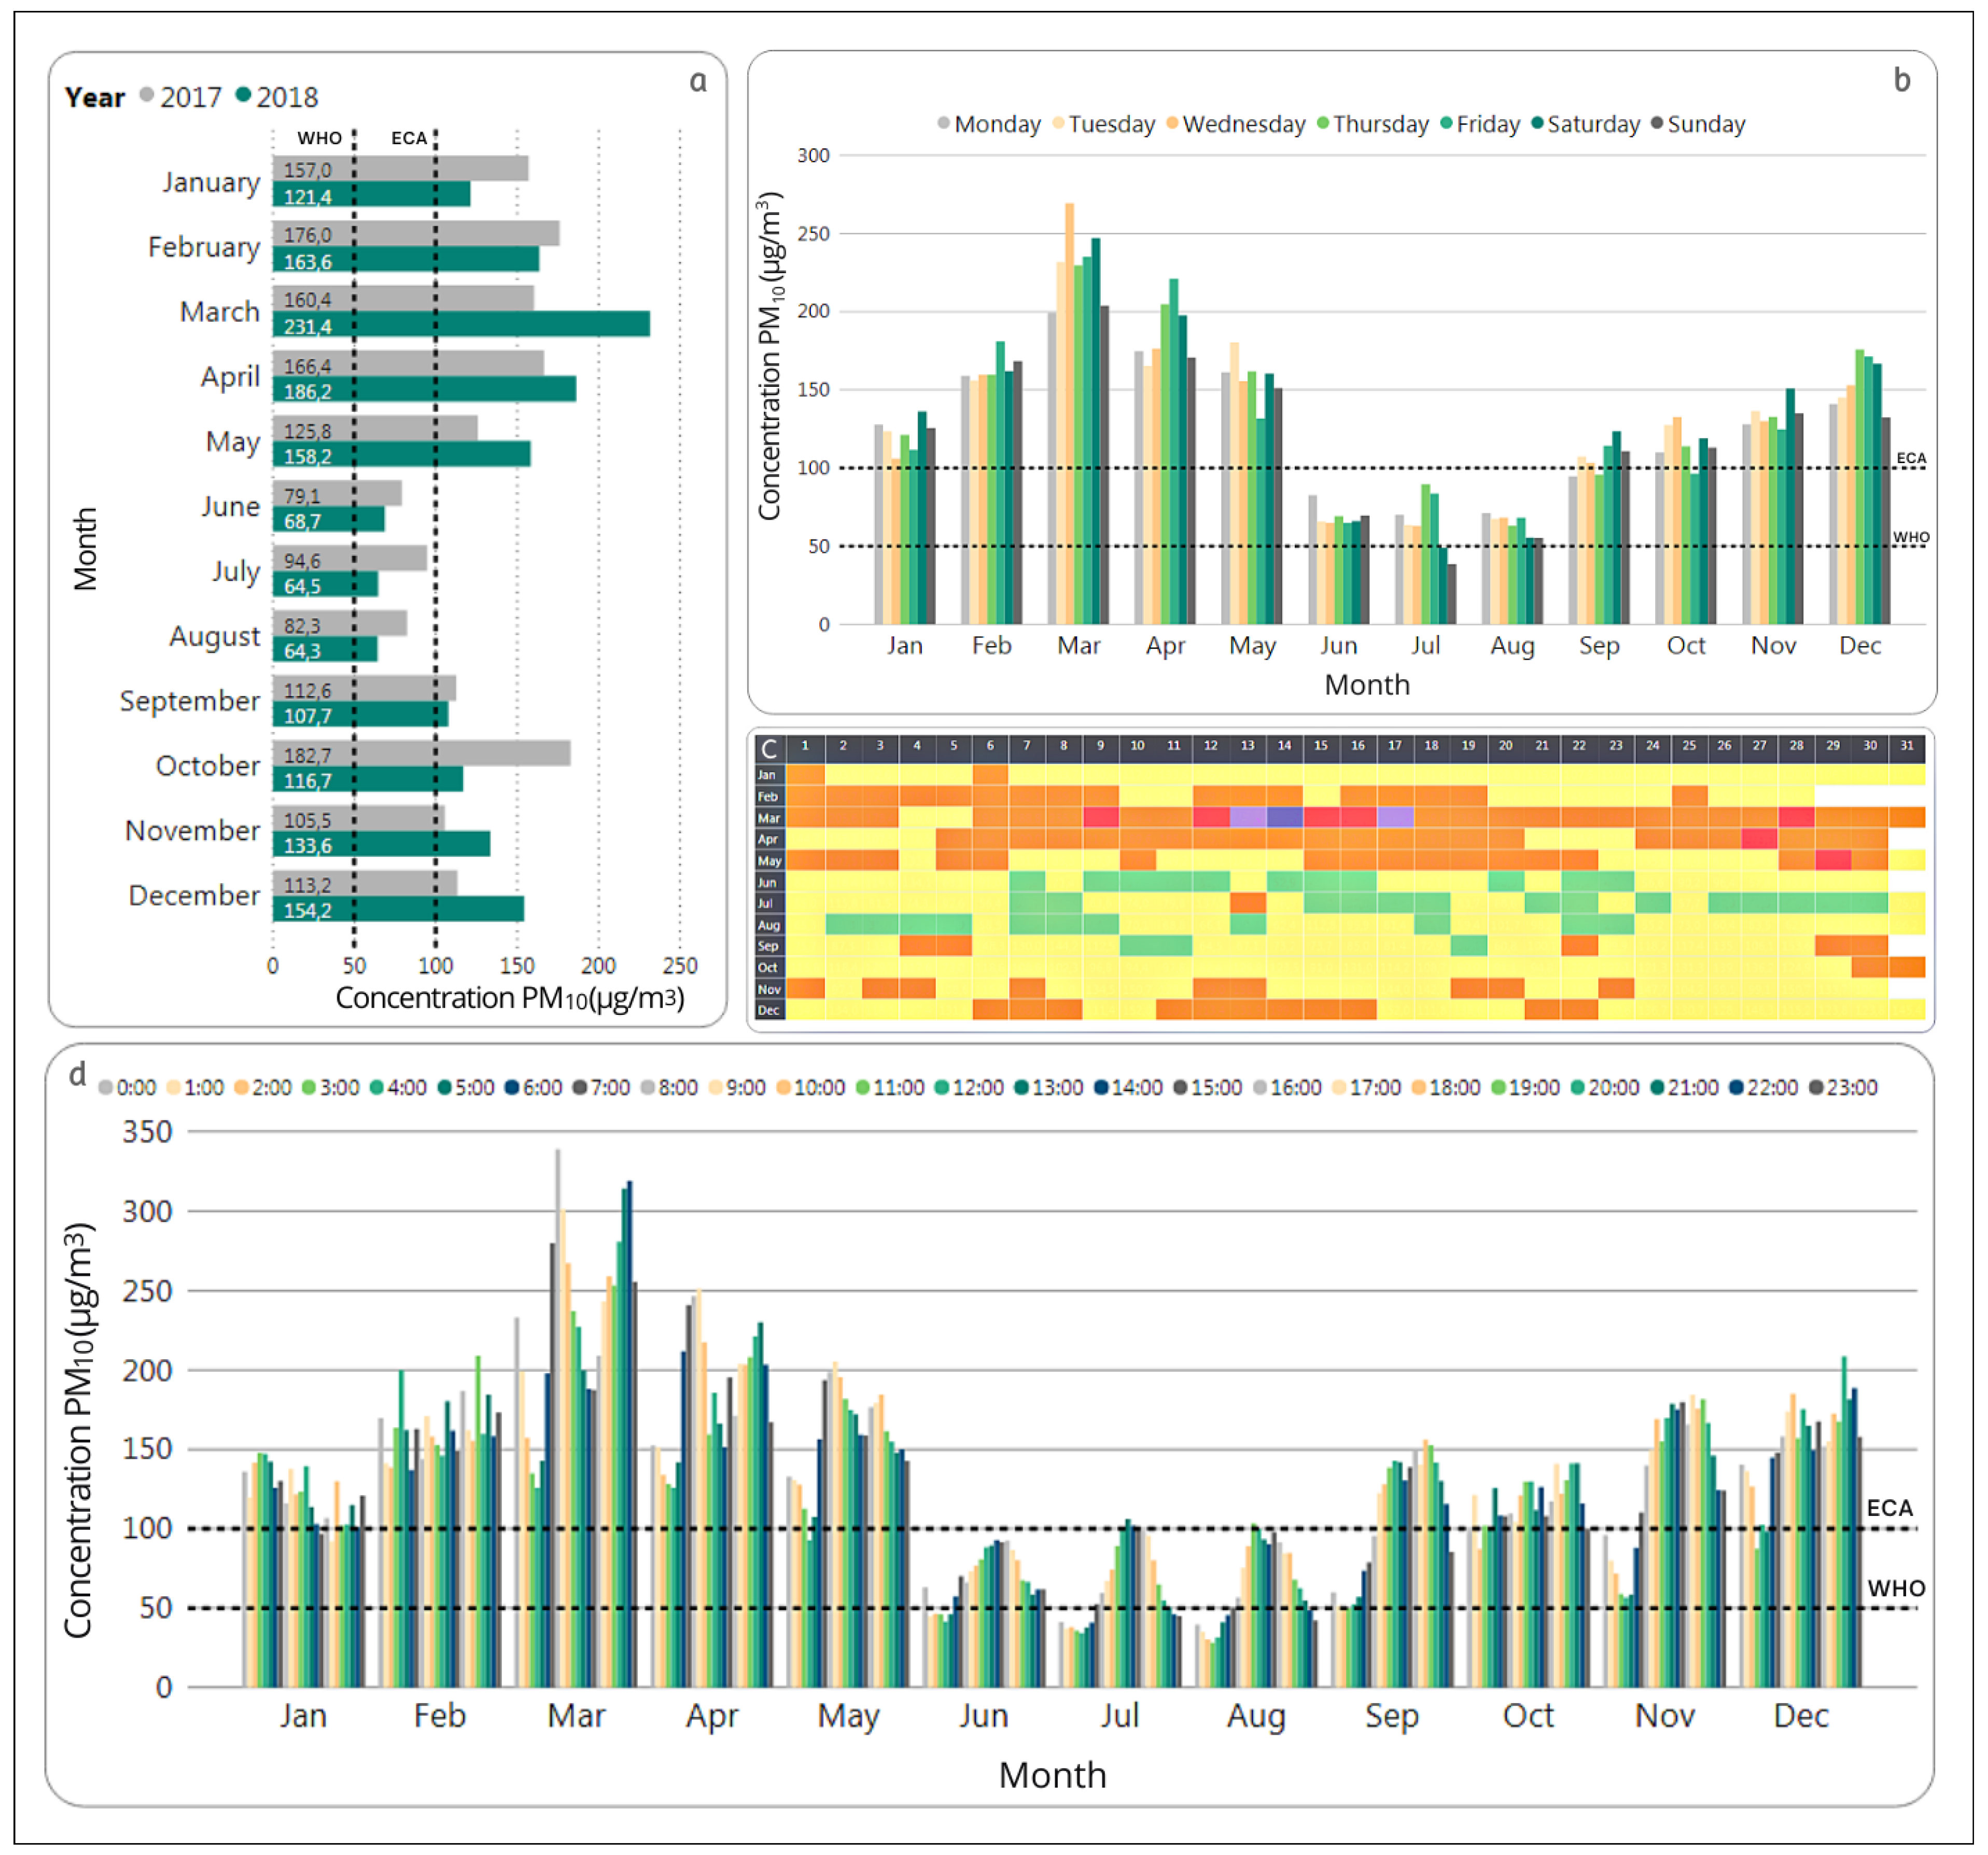Select the 23:00 hour legend dot
The image size is (1988, 1855).
[1816, 1087]
